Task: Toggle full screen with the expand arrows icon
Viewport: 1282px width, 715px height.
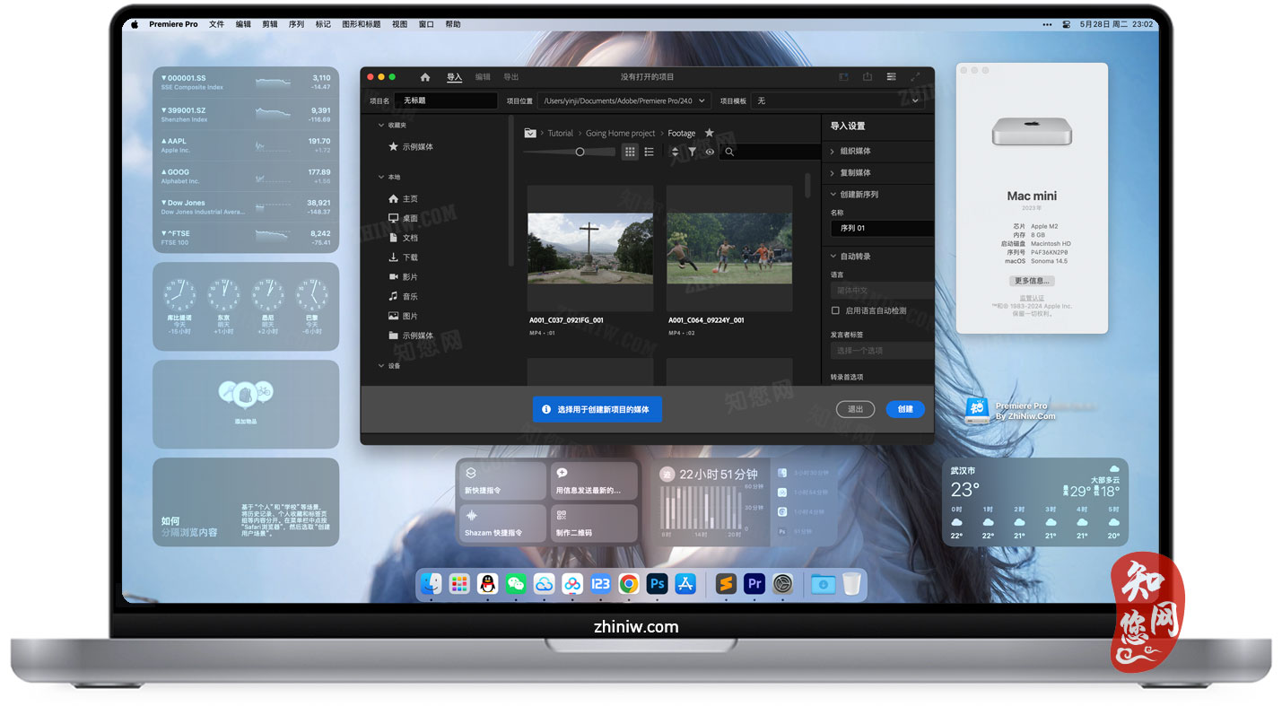Action: (915, 77)
